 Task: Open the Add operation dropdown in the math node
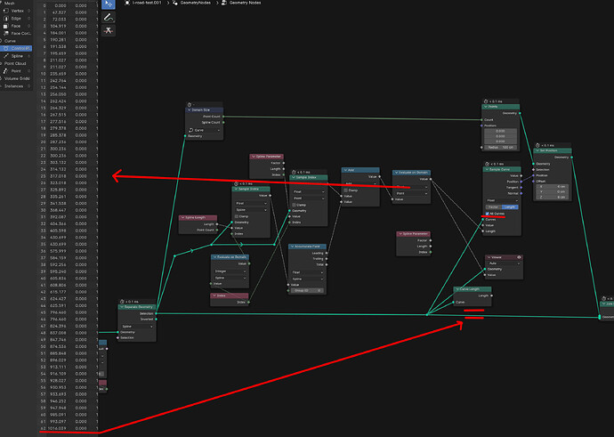click(x=360, y=183)
